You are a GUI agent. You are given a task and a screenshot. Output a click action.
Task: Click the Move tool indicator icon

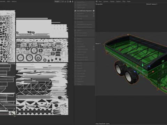click(x=100, y=43)
